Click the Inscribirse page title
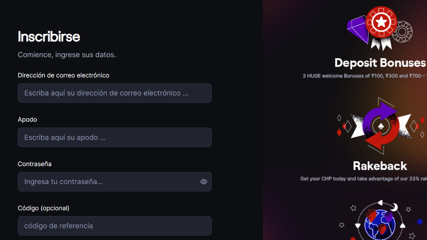 pyautogui.click(x=49, y=36)
